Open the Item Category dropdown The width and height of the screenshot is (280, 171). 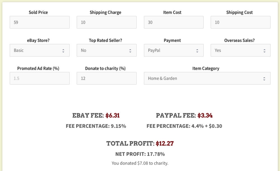coord(207,78)
